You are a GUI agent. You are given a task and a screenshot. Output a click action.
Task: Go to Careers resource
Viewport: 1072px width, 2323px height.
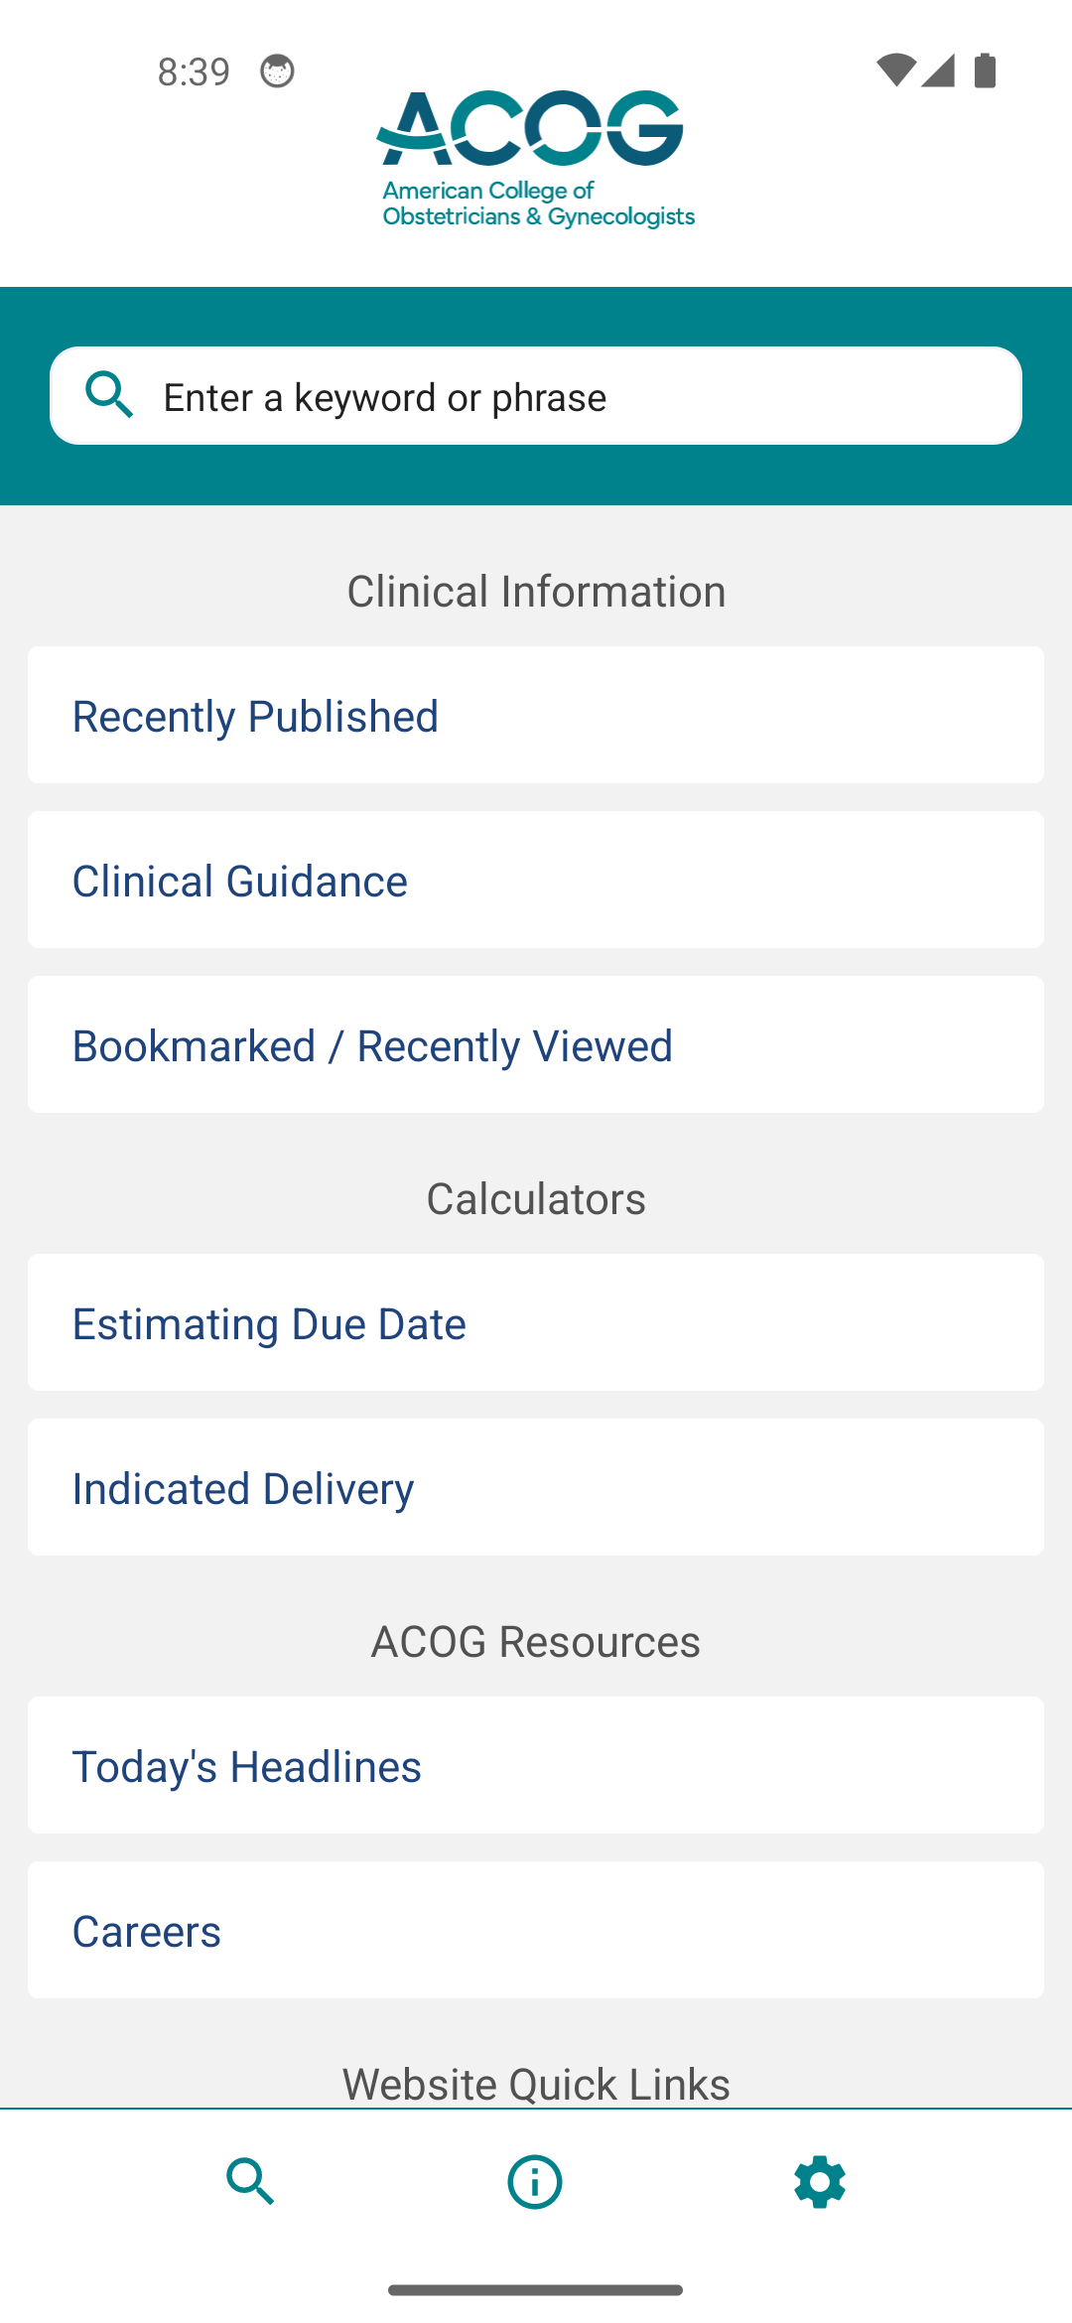click(x=536, y=1930)
